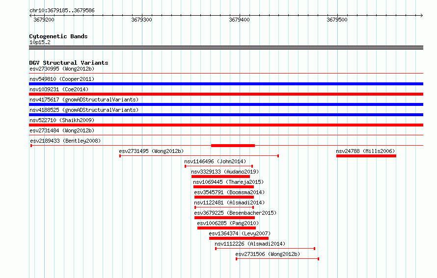
Task: Click the red bar under nsv1039231
Action: tap(226, 94)
